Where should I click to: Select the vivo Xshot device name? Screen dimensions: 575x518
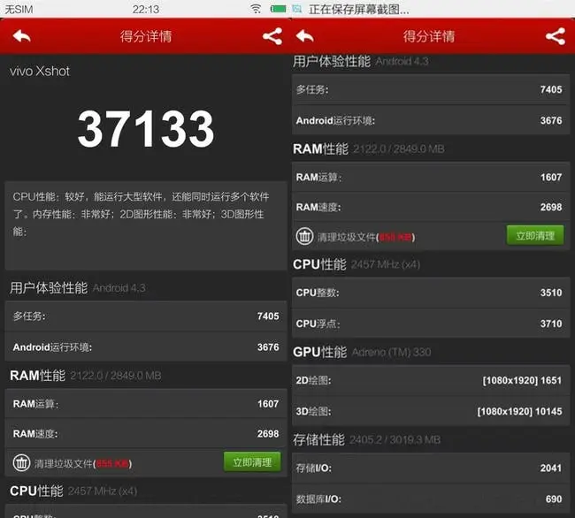40,71
